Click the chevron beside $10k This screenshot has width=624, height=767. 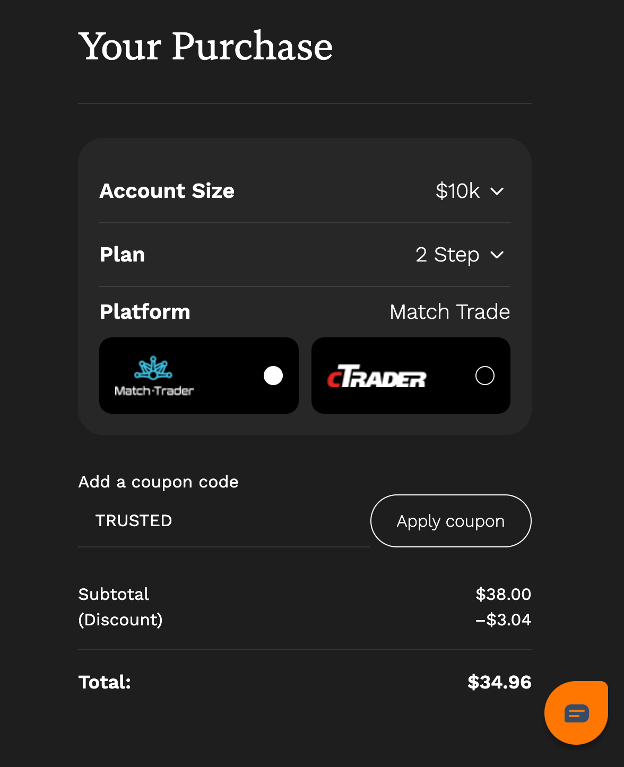coord(498,191)
